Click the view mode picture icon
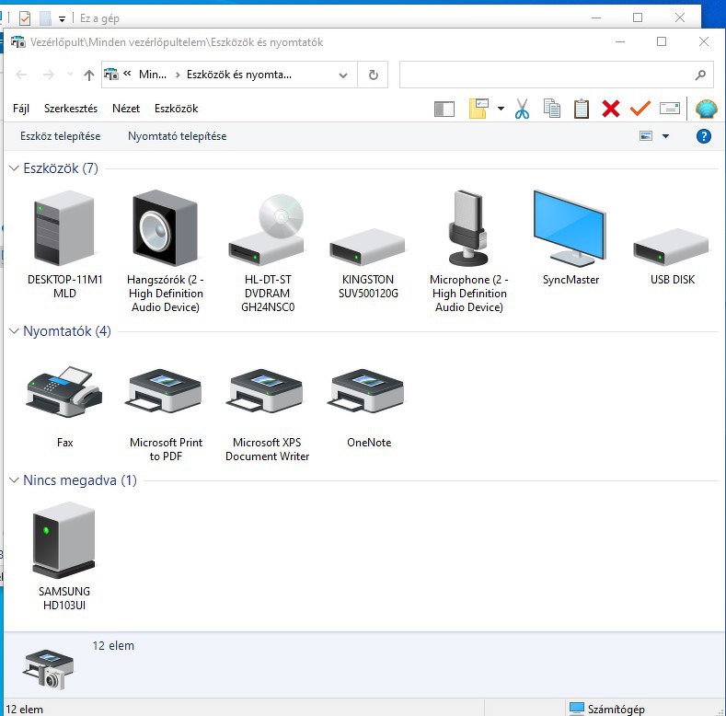 coord(646,135)
